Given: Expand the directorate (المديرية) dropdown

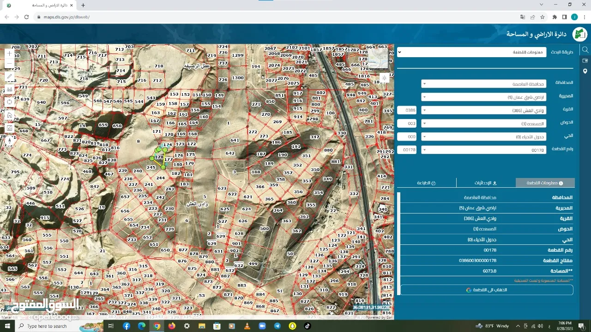Looking at the screenshot, I should (x=483, y=97).
